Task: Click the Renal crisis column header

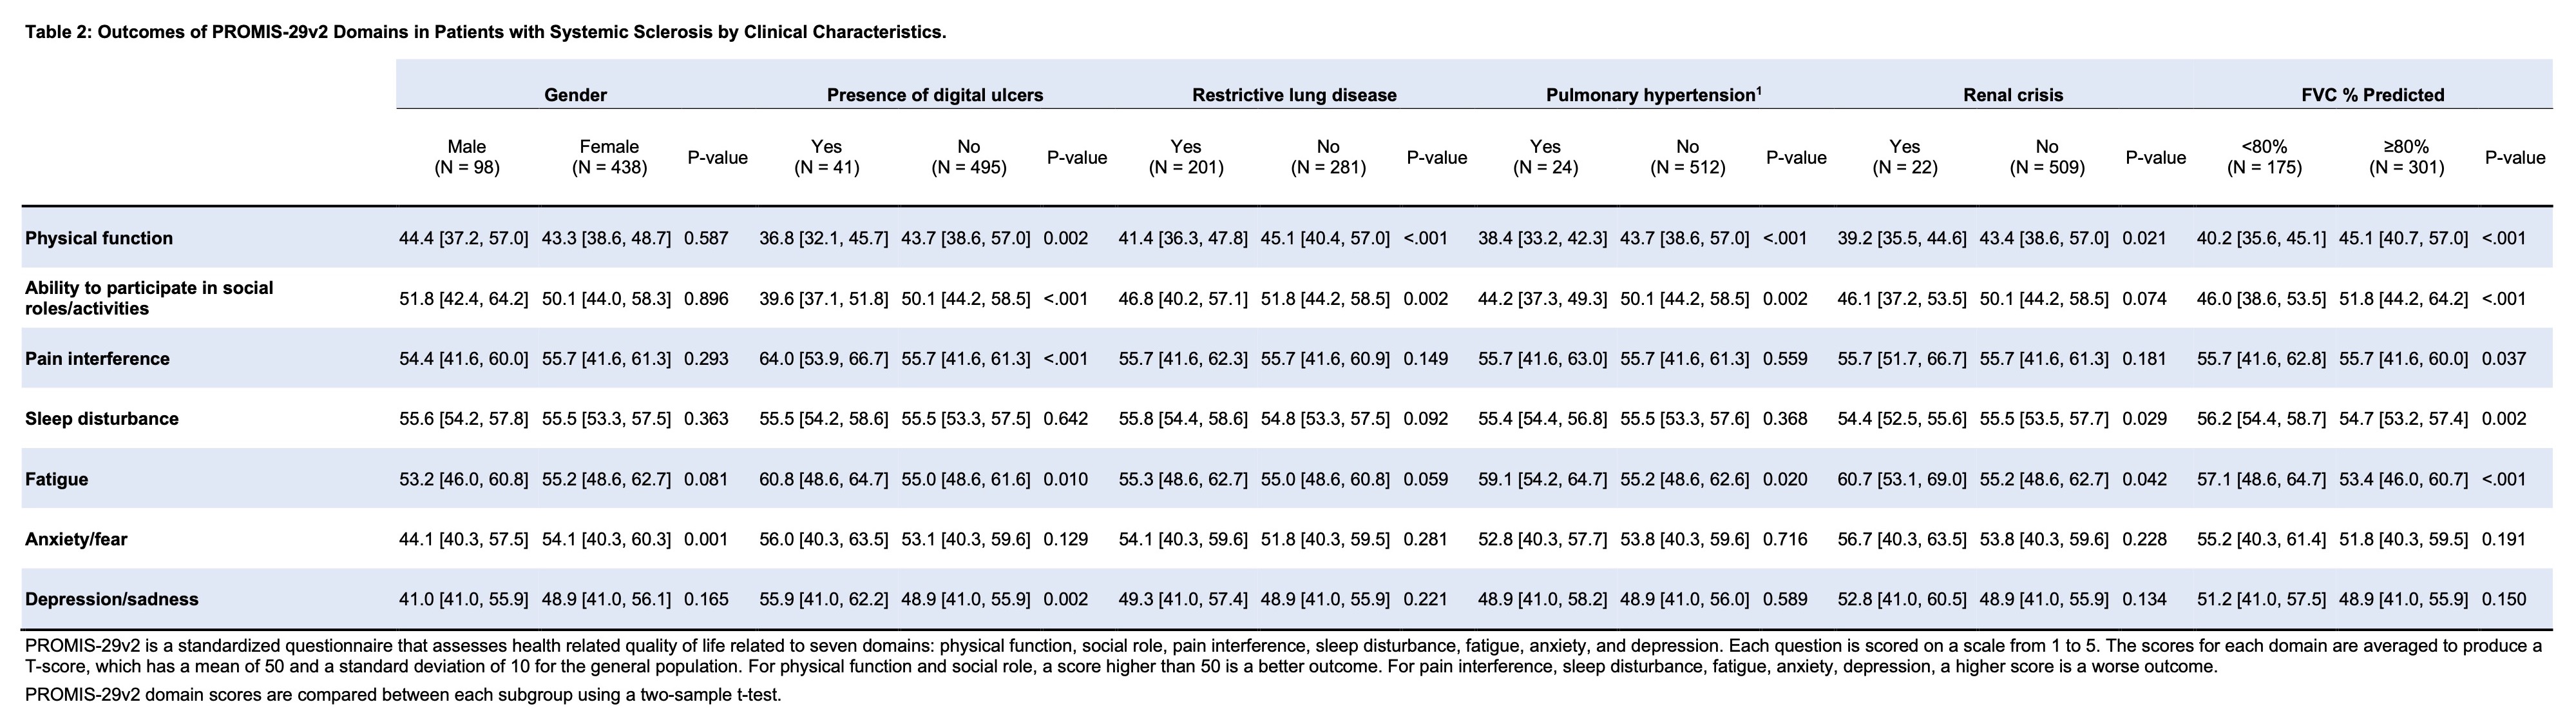Action: [x=2013, y=95]
